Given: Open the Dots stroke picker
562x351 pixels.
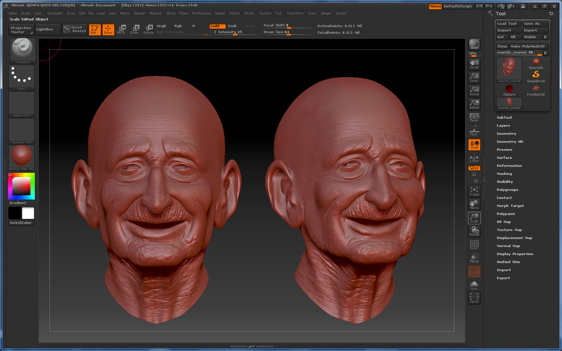Looking at the screenshot, I should (x=21, y=78).
